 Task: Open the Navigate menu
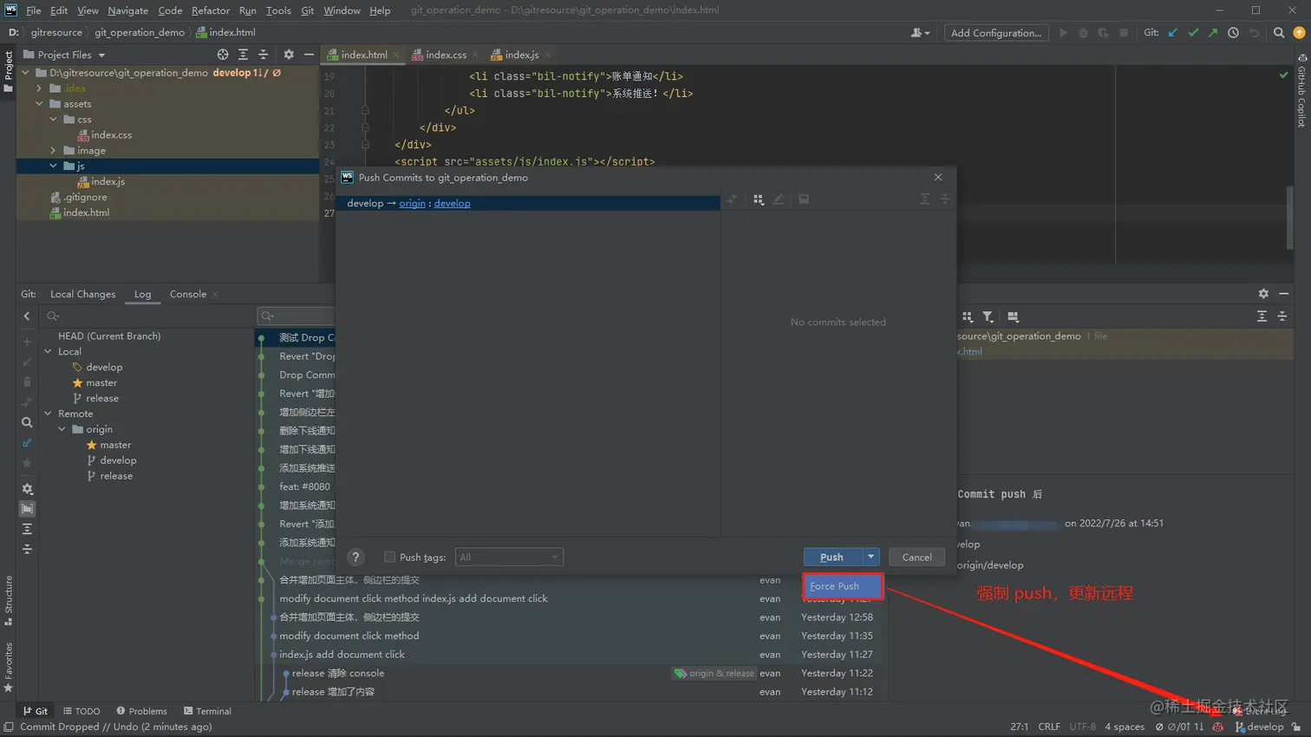pos(127,10)
